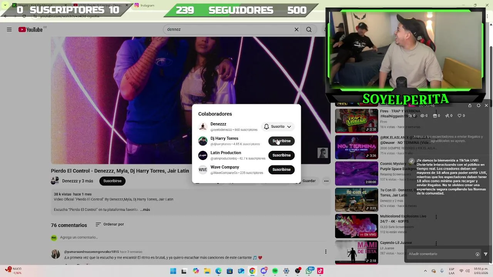Open options menu for yumaraandreacanongonzalez1815 comment
Image resolution: width=493 pixels, height=277 pixels.
pyautogui.click(x=326, y=252)
